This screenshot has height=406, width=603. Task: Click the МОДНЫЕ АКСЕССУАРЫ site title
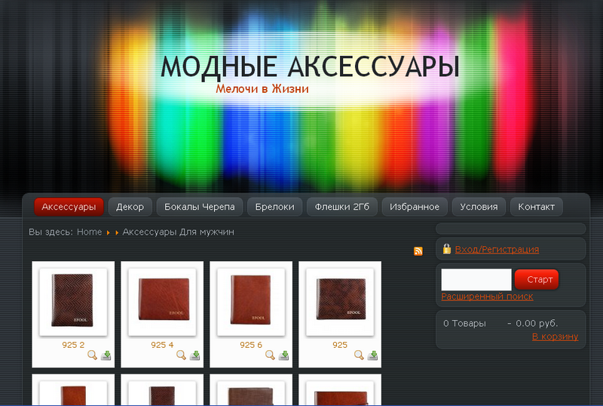pyautogui.click(x=310, y=67)
